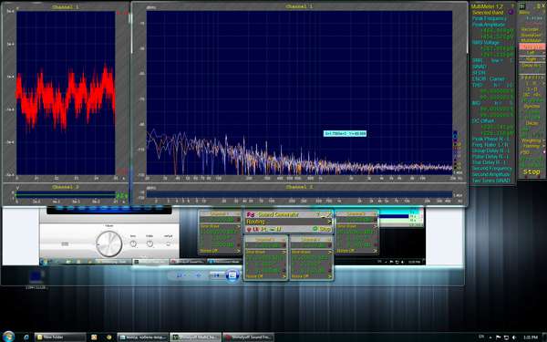Image resolution: width=547 pixels, height=342 pixels.
Task: Open Recorder from the control panel
Action: coord(531,30)
